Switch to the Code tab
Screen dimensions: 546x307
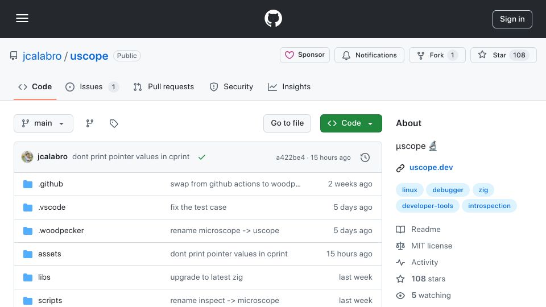(x=35, y=86)
